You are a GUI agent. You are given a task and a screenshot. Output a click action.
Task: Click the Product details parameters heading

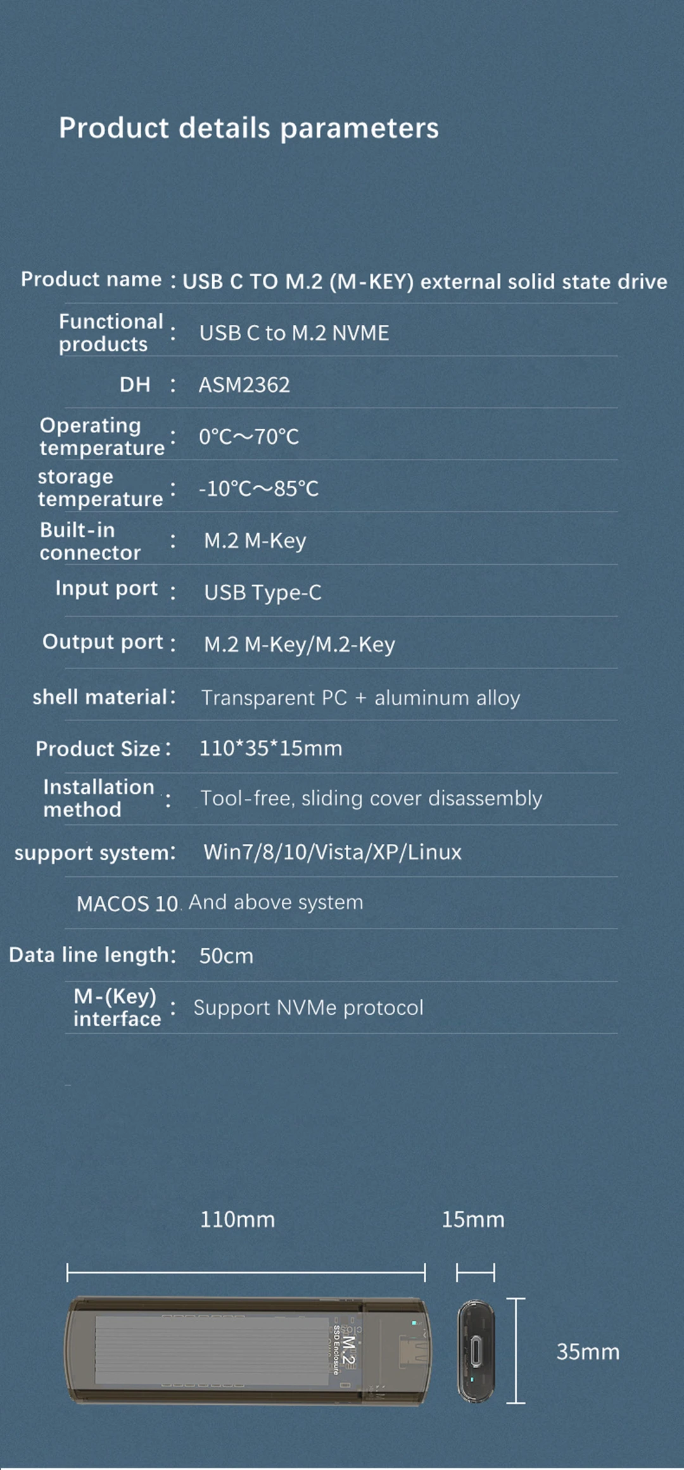pyautogui.click(x=248, y=128)
